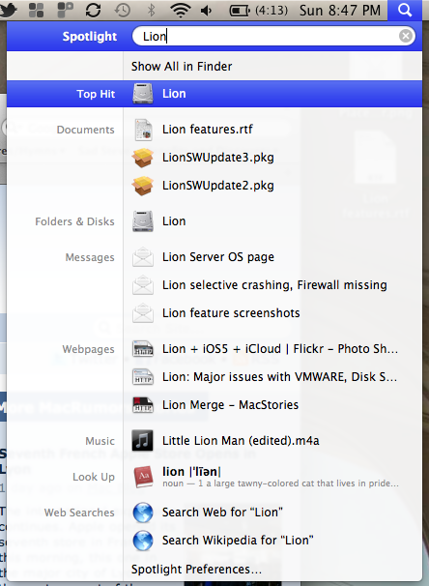Open Wi-Fi status menu
Viewport: 429px width, 586px height.
[x=181, y=10]
